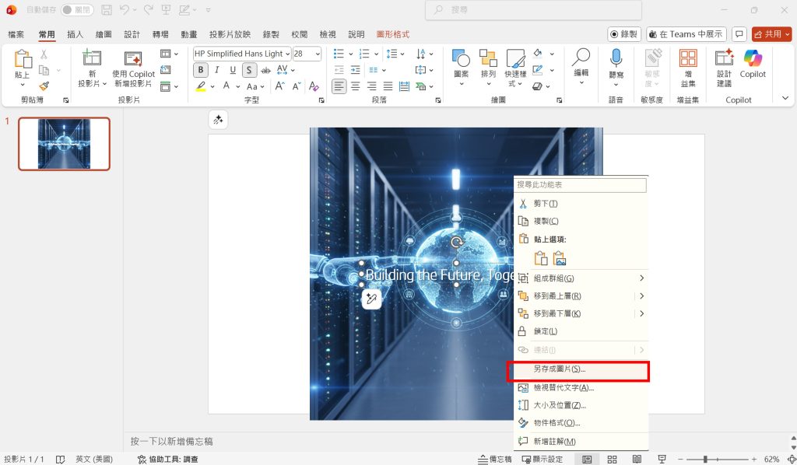Toggle bold formatting
The image size is (797, 465).
click(x=200, y=70)
